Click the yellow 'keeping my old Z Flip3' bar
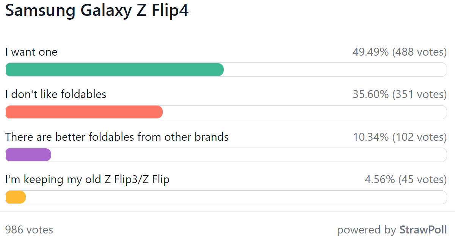 [x=16, y=197]
